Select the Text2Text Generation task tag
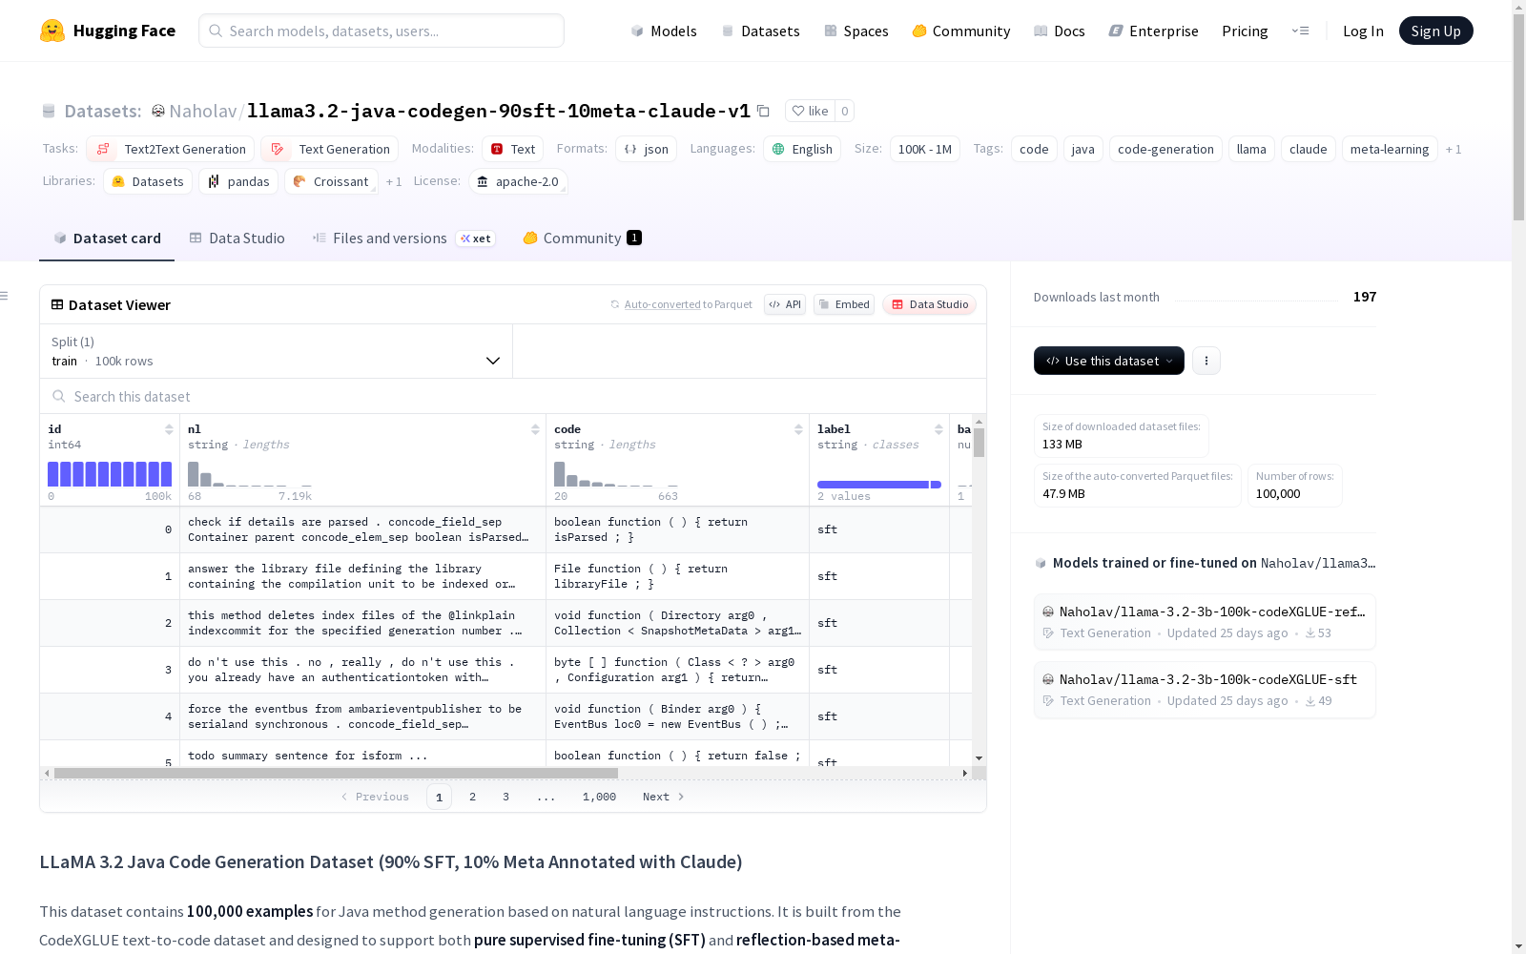The width and height of the screenshot is (1526, 954). click(170, 149)
